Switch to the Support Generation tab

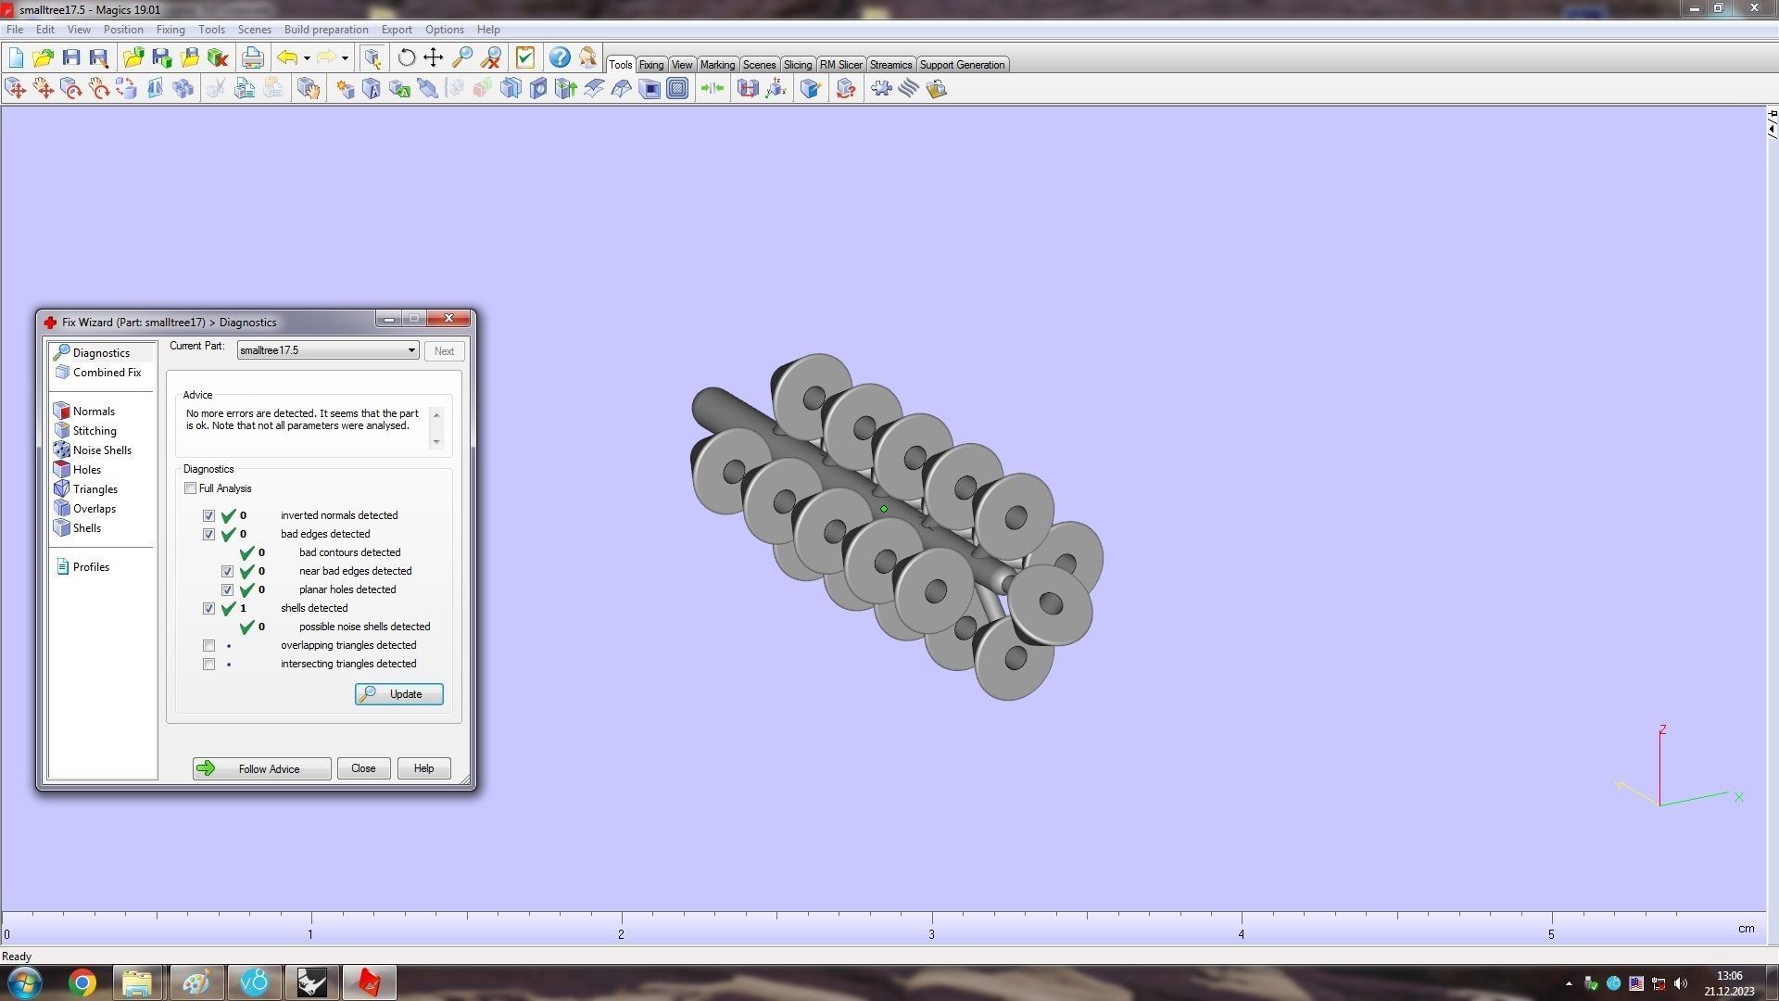[961, 65]
